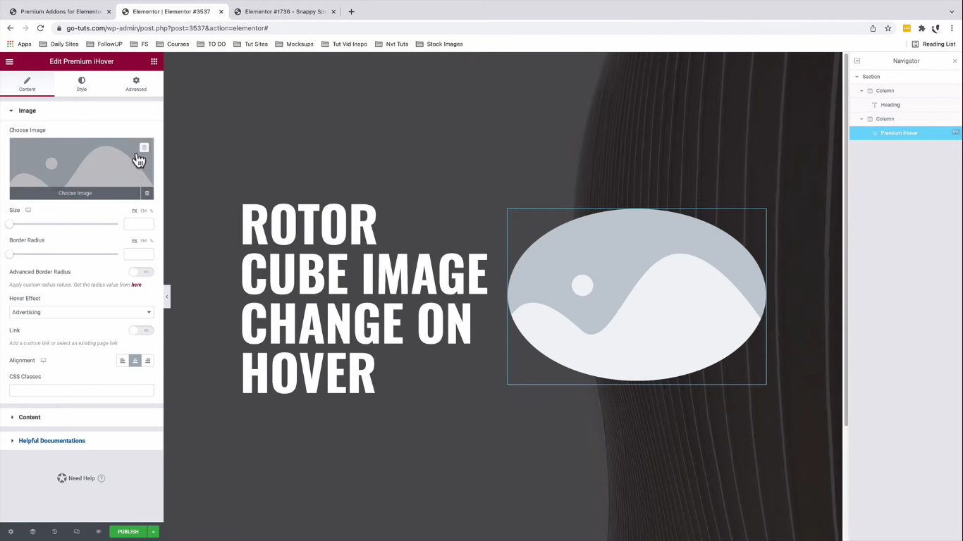Image resolution: width=963 pixels, height=541 pixels.
Task: Open a new browser tab
Action: 351,11
